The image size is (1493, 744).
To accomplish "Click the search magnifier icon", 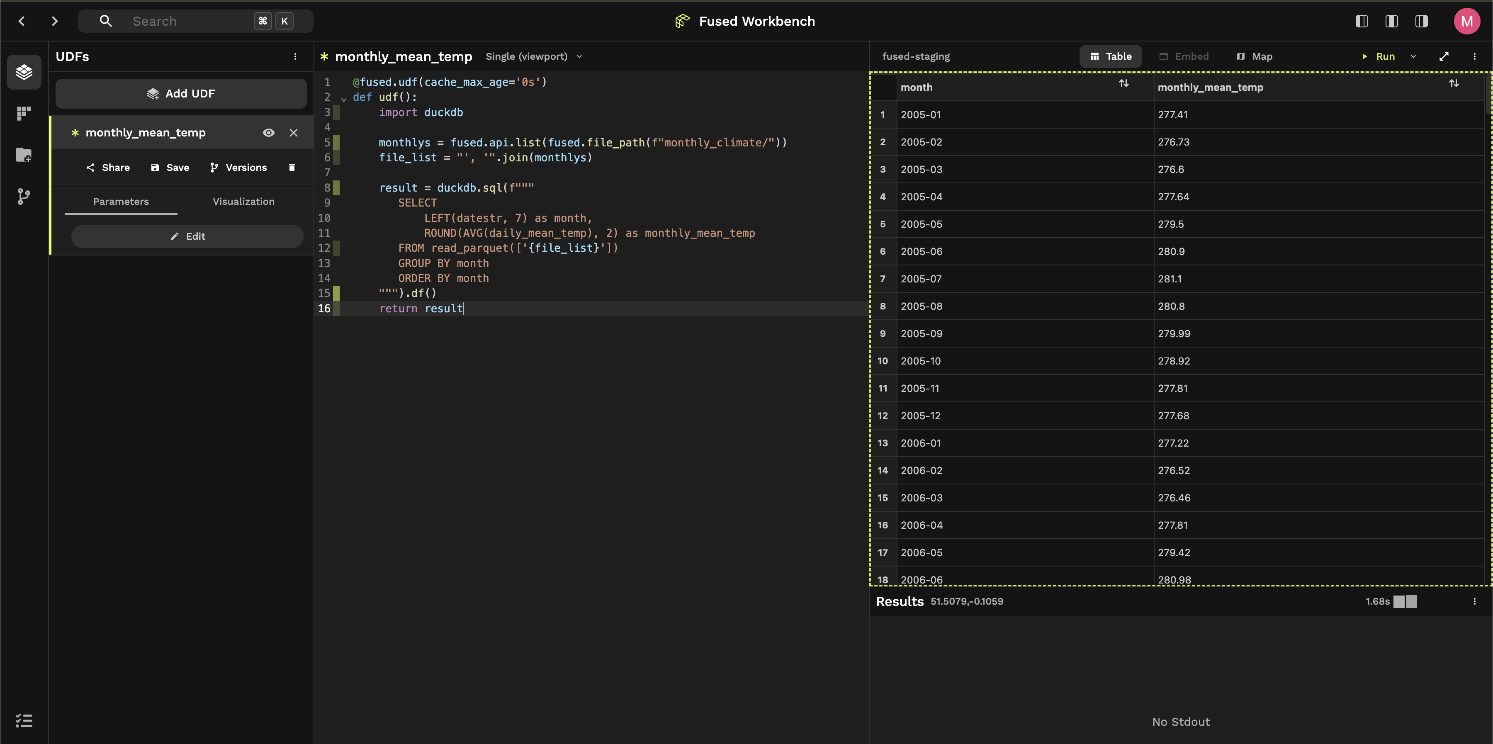I will [x=105, y=22].
